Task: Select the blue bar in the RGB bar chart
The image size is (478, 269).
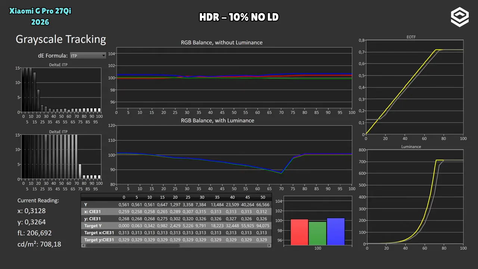Action: (x=336, y=232)
